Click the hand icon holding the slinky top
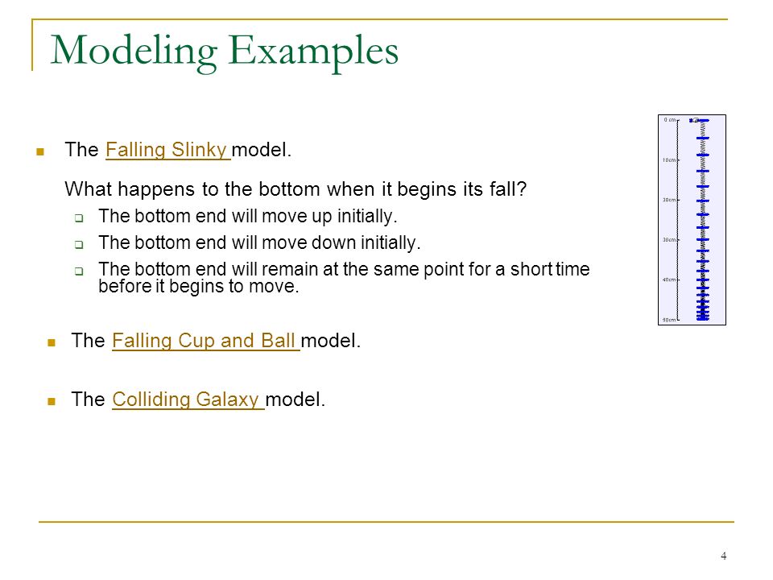The width and height of the screenshot is (773, 580). click(x=694, y=120)
